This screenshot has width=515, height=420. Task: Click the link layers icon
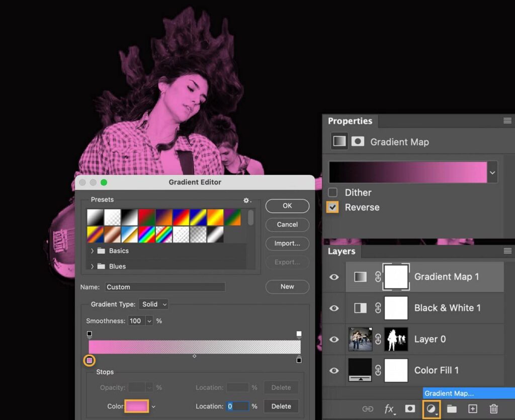click(x=368, y=409)
